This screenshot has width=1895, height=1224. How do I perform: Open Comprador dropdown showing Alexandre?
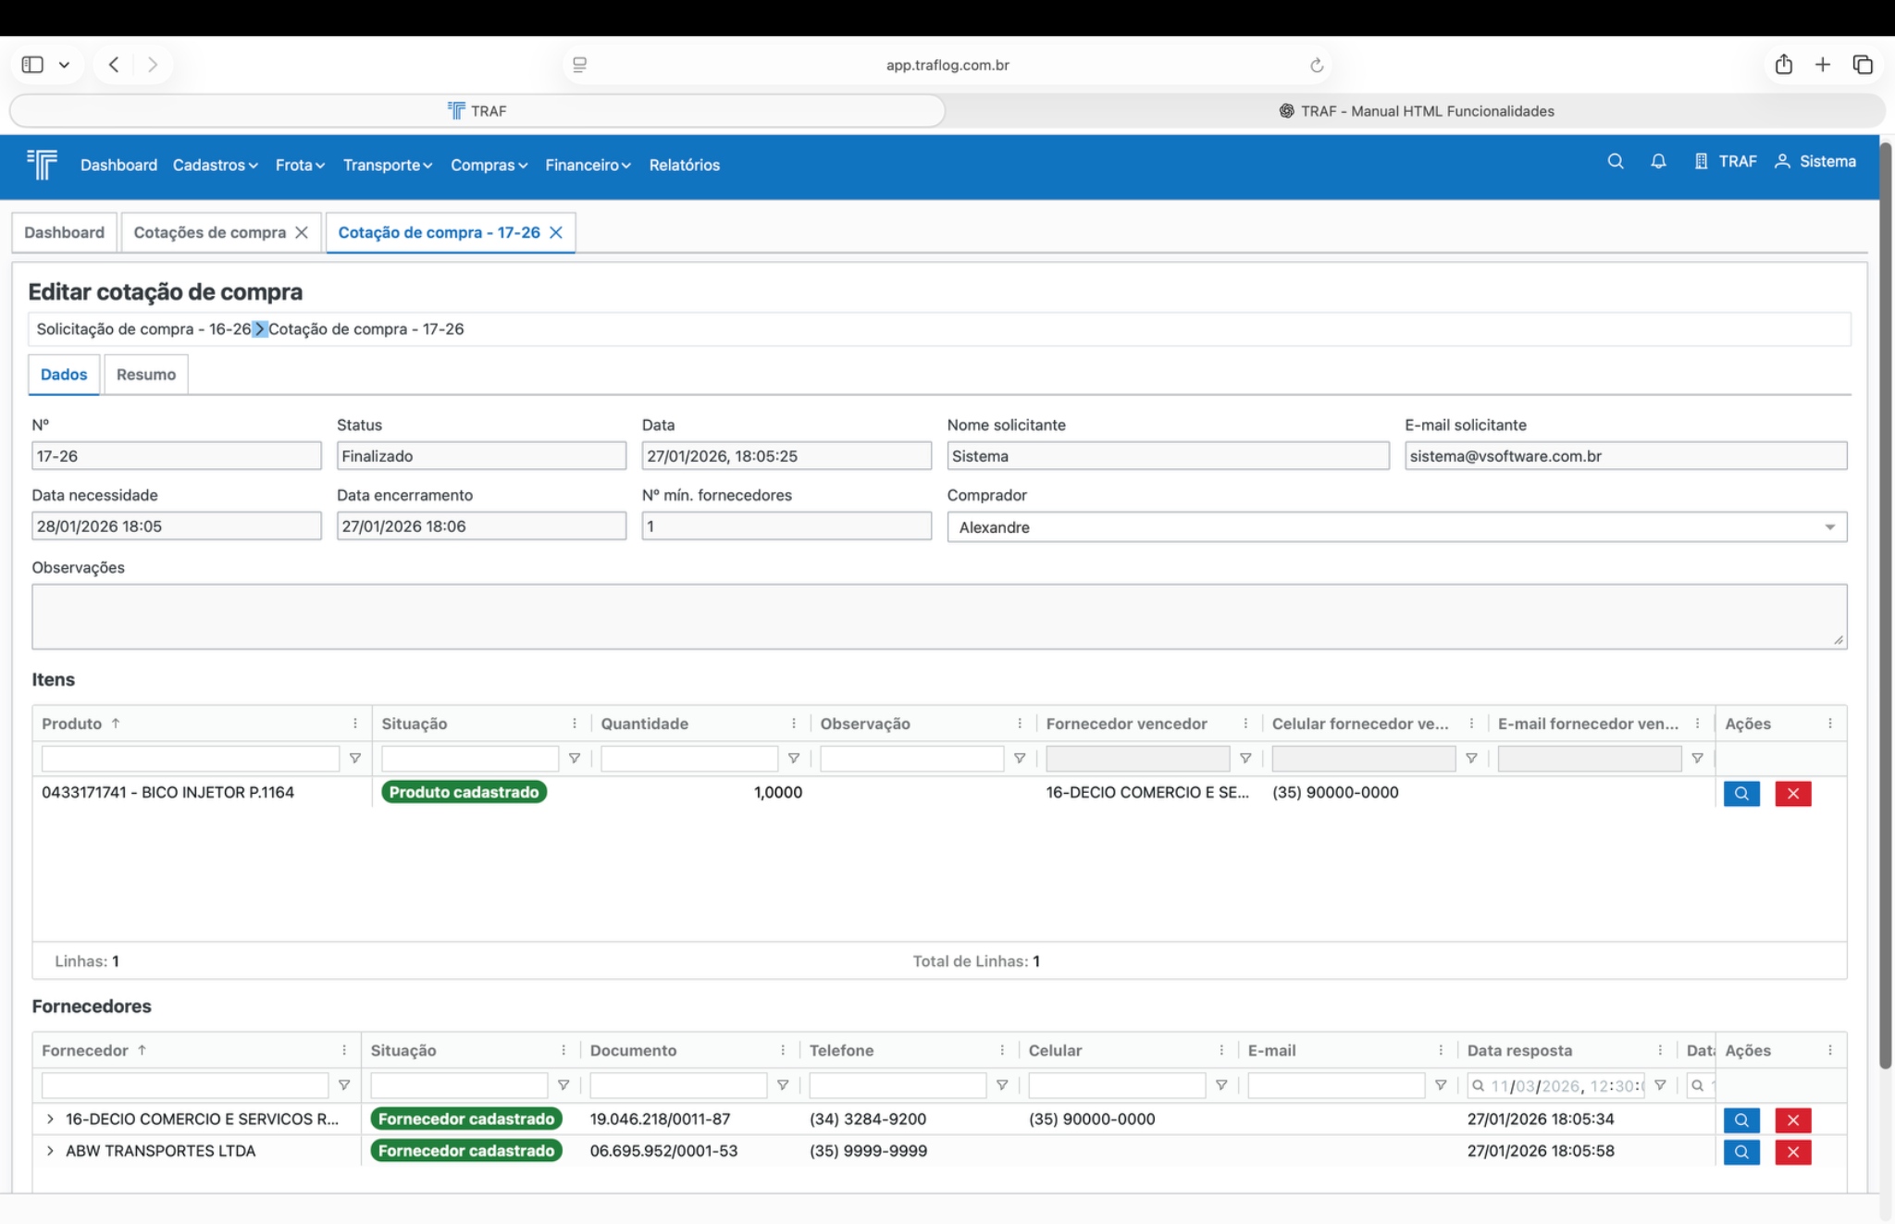pyautogui.click(x=1395, y=527)
